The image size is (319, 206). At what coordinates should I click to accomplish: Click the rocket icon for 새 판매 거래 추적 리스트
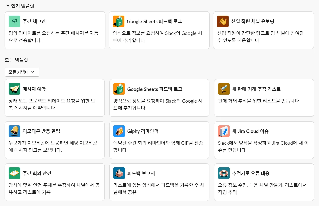coord(224,89)
